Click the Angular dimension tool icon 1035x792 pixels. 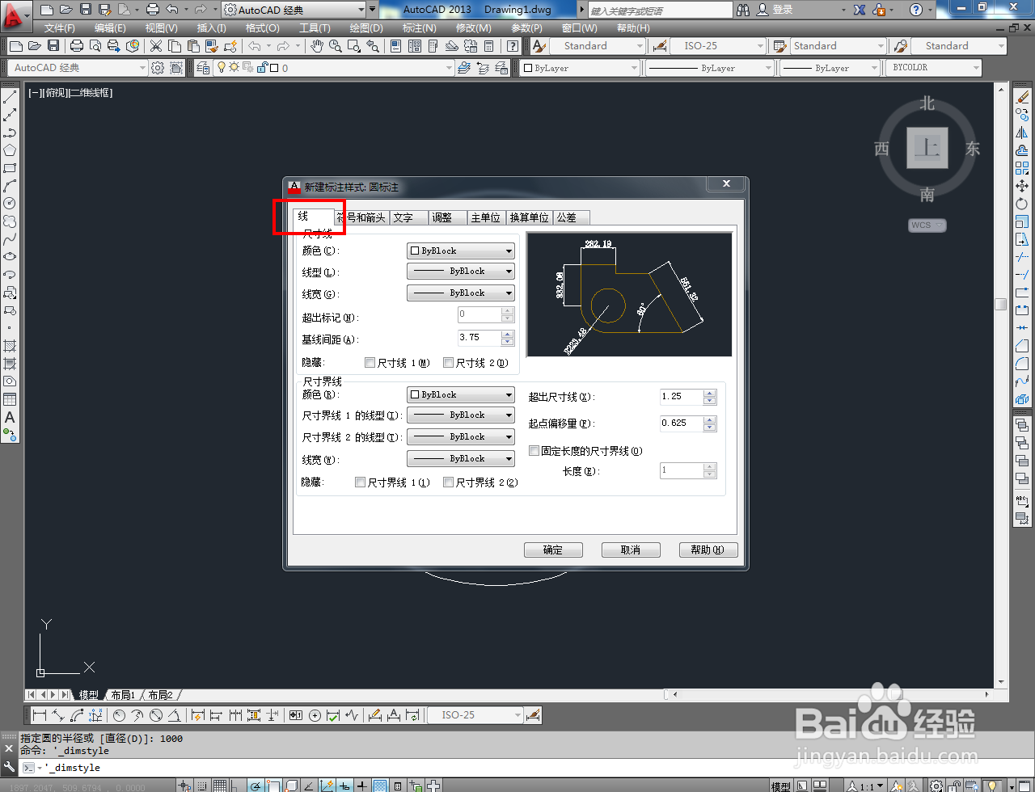pos(174,715)
